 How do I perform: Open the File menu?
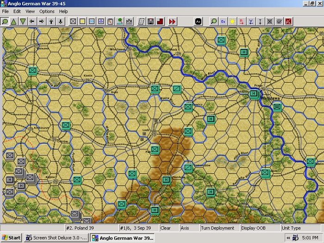click(x=6, y=12)
